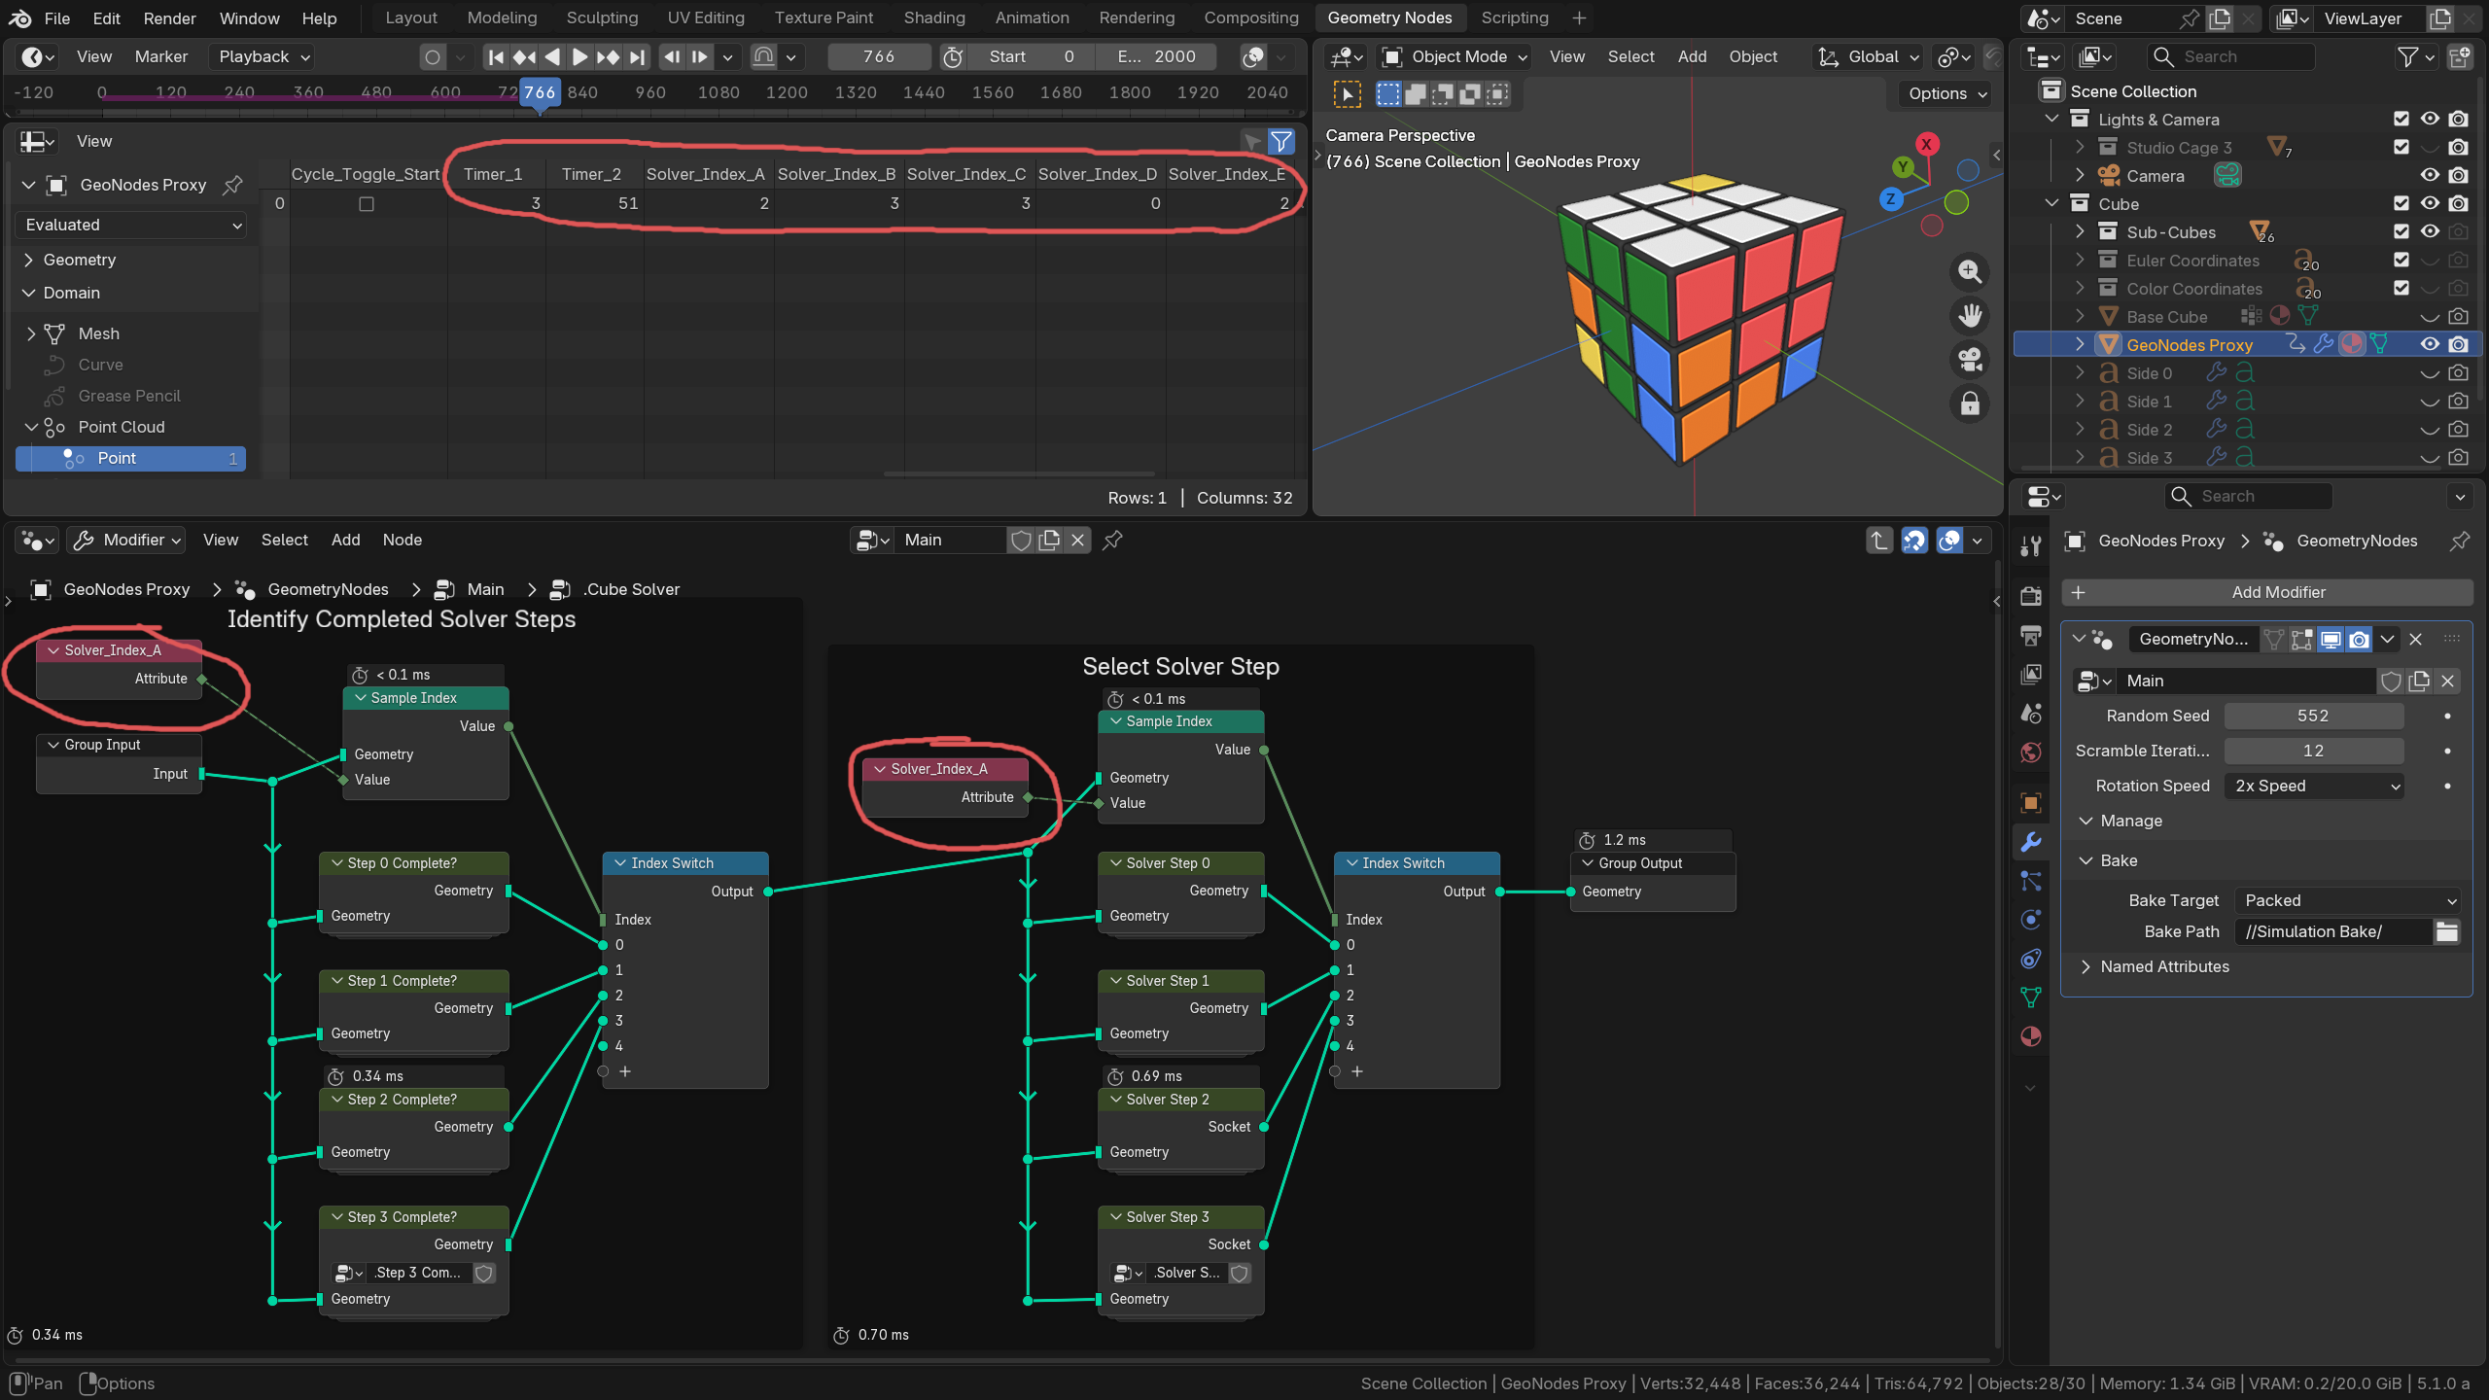Viewport: 2489px width, 1400px height.
Task: Hide the Camera object in viewport
Action: [x=2430, y=175]
